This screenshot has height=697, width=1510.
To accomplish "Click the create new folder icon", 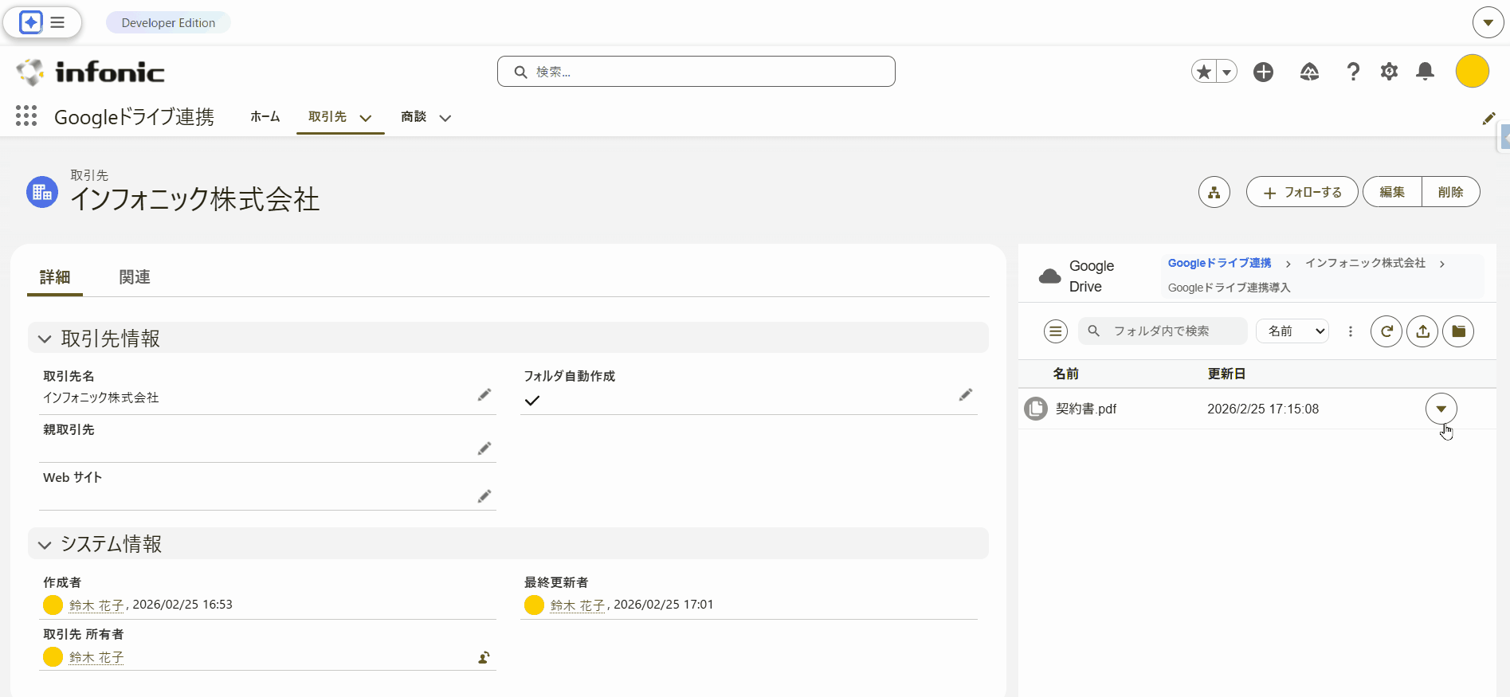I will [1458, 331].
